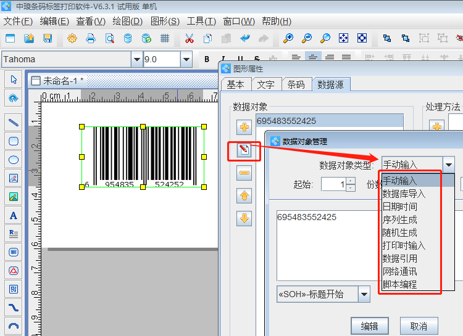Image resolution: width=463 pixels, height=336 pixels.
Task: Click the scissors cut icon in toolbar
Action: click(x=190, y=38)
